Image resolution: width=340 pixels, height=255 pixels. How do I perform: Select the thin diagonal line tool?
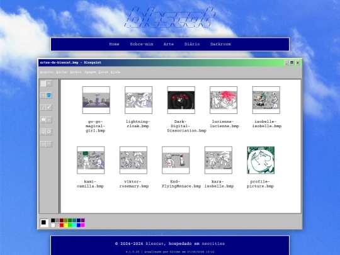pyautogui.click(x=43, y=108)
